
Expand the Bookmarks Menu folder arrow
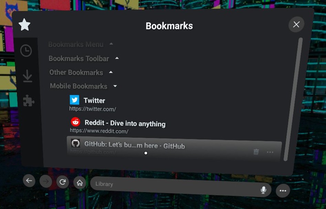(x=111, y=44)
